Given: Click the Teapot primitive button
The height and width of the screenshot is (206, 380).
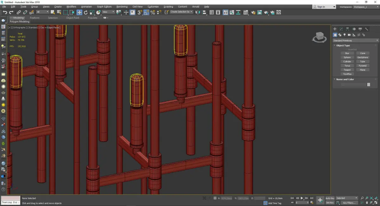Looking at the screenshot, I should pos(347,70).
